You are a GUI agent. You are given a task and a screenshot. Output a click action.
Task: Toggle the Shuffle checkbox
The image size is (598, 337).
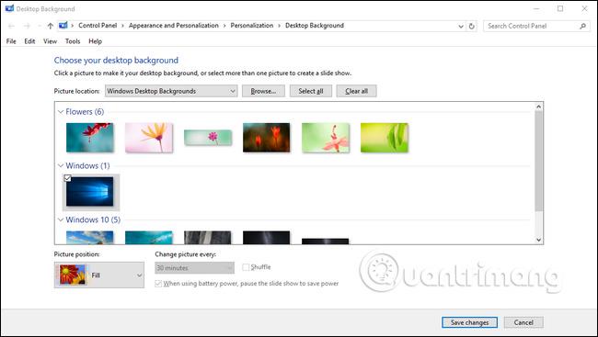[246, 267]
